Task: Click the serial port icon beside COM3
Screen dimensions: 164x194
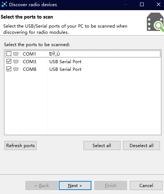Action: coord(16,61)
